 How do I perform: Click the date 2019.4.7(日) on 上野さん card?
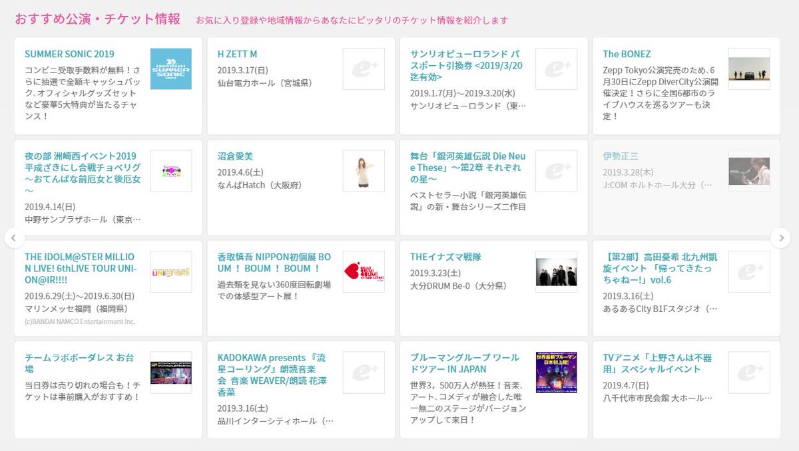626,385
